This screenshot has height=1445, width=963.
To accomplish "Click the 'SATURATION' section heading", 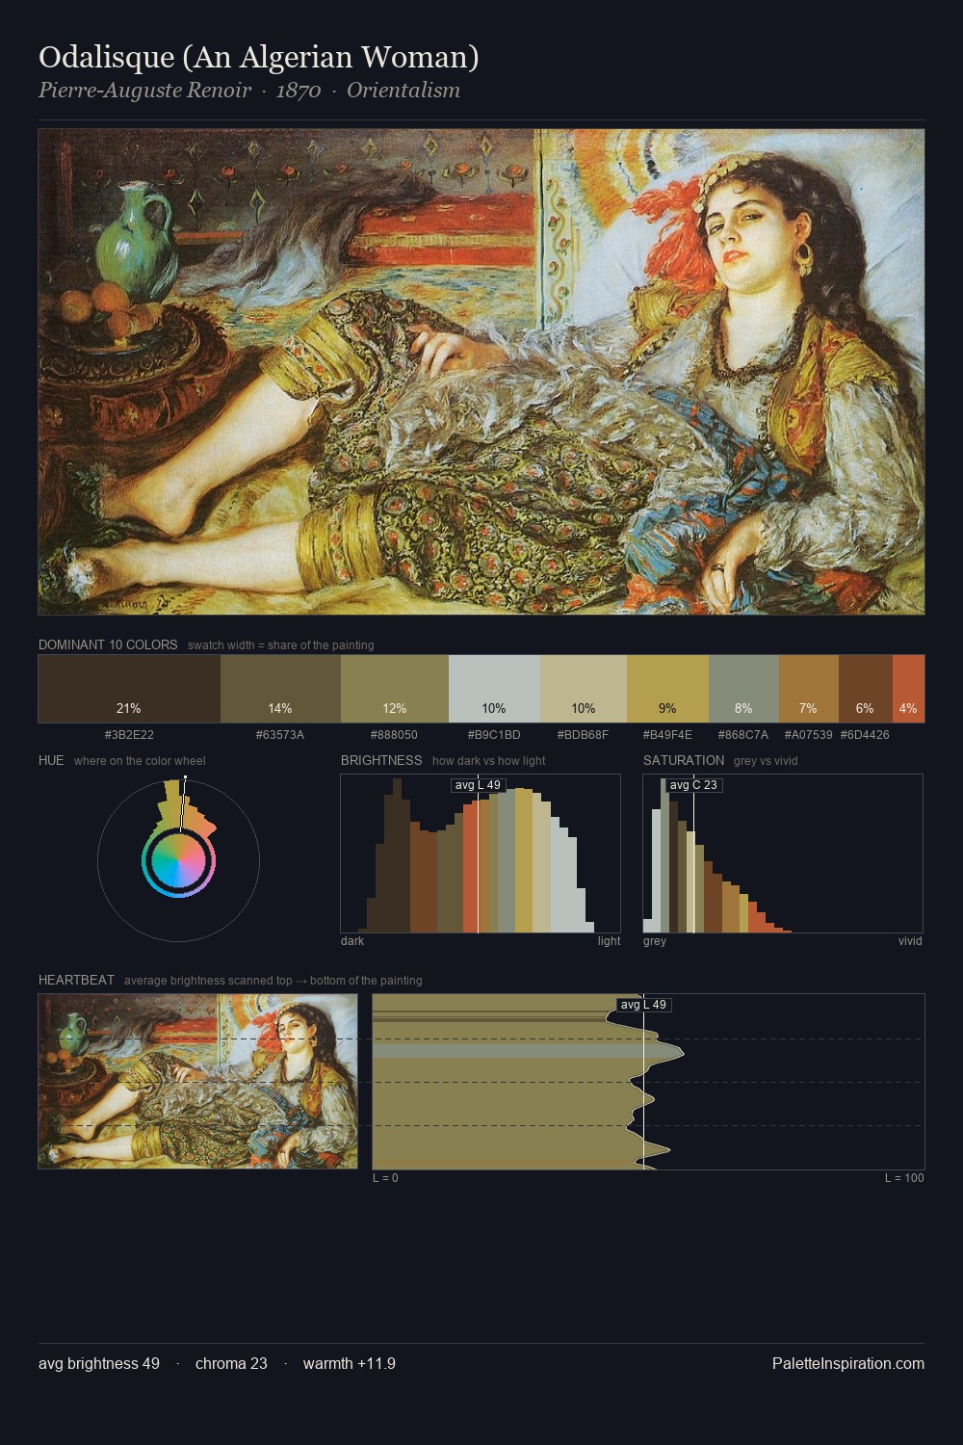I will click(684, 761).
